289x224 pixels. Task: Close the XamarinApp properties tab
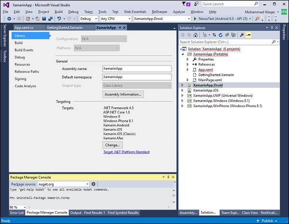[124, 27]
